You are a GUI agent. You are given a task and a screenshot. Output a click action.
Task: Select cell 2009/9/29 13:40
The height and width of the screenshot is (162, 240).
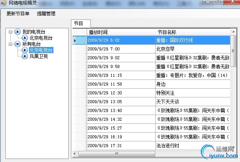pos(121,110)
